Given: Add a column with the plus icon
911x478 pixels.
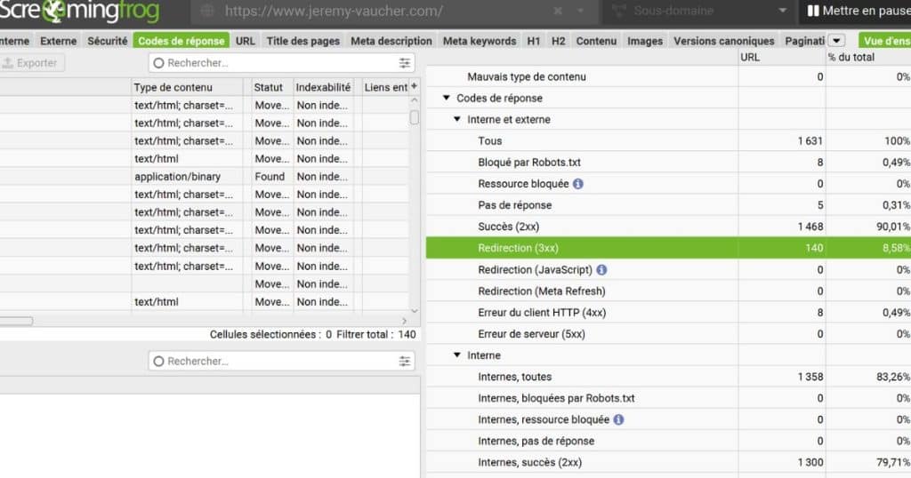Looking at the screenshot, I should [x=415, y=86].
